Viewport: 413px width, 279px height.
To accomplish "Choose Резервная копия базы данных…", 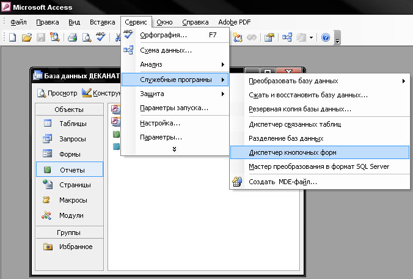I will click(x=320, y=109).
